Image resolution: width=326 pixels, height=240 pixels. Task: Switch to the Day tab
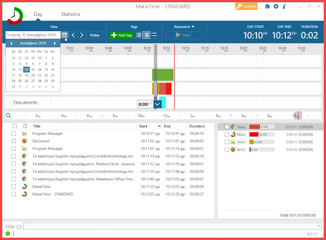point(38,14)
